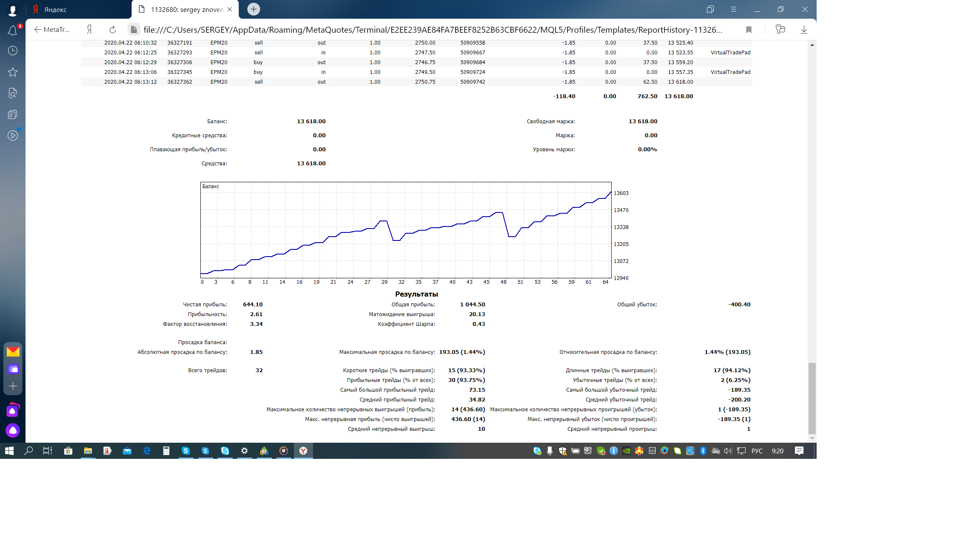The height and width of the screenshot is (540, 957).
Task: Open browsing history clock icon
Action: click(x=13, y=51)
